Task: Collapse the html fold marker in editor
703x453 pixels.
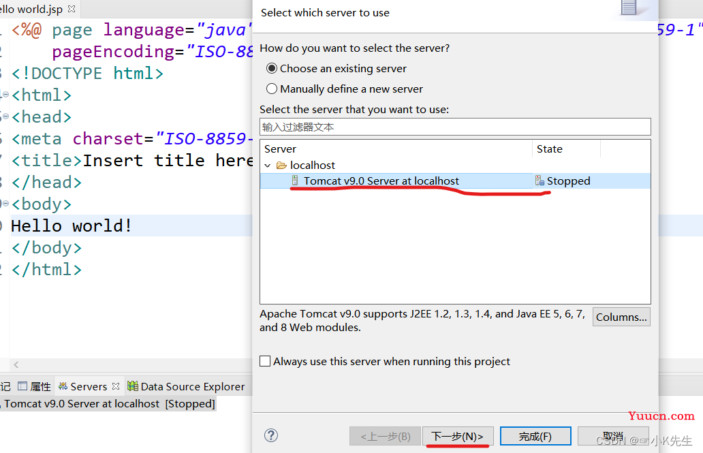Action: pyautogui.click(x=6, y=95)
